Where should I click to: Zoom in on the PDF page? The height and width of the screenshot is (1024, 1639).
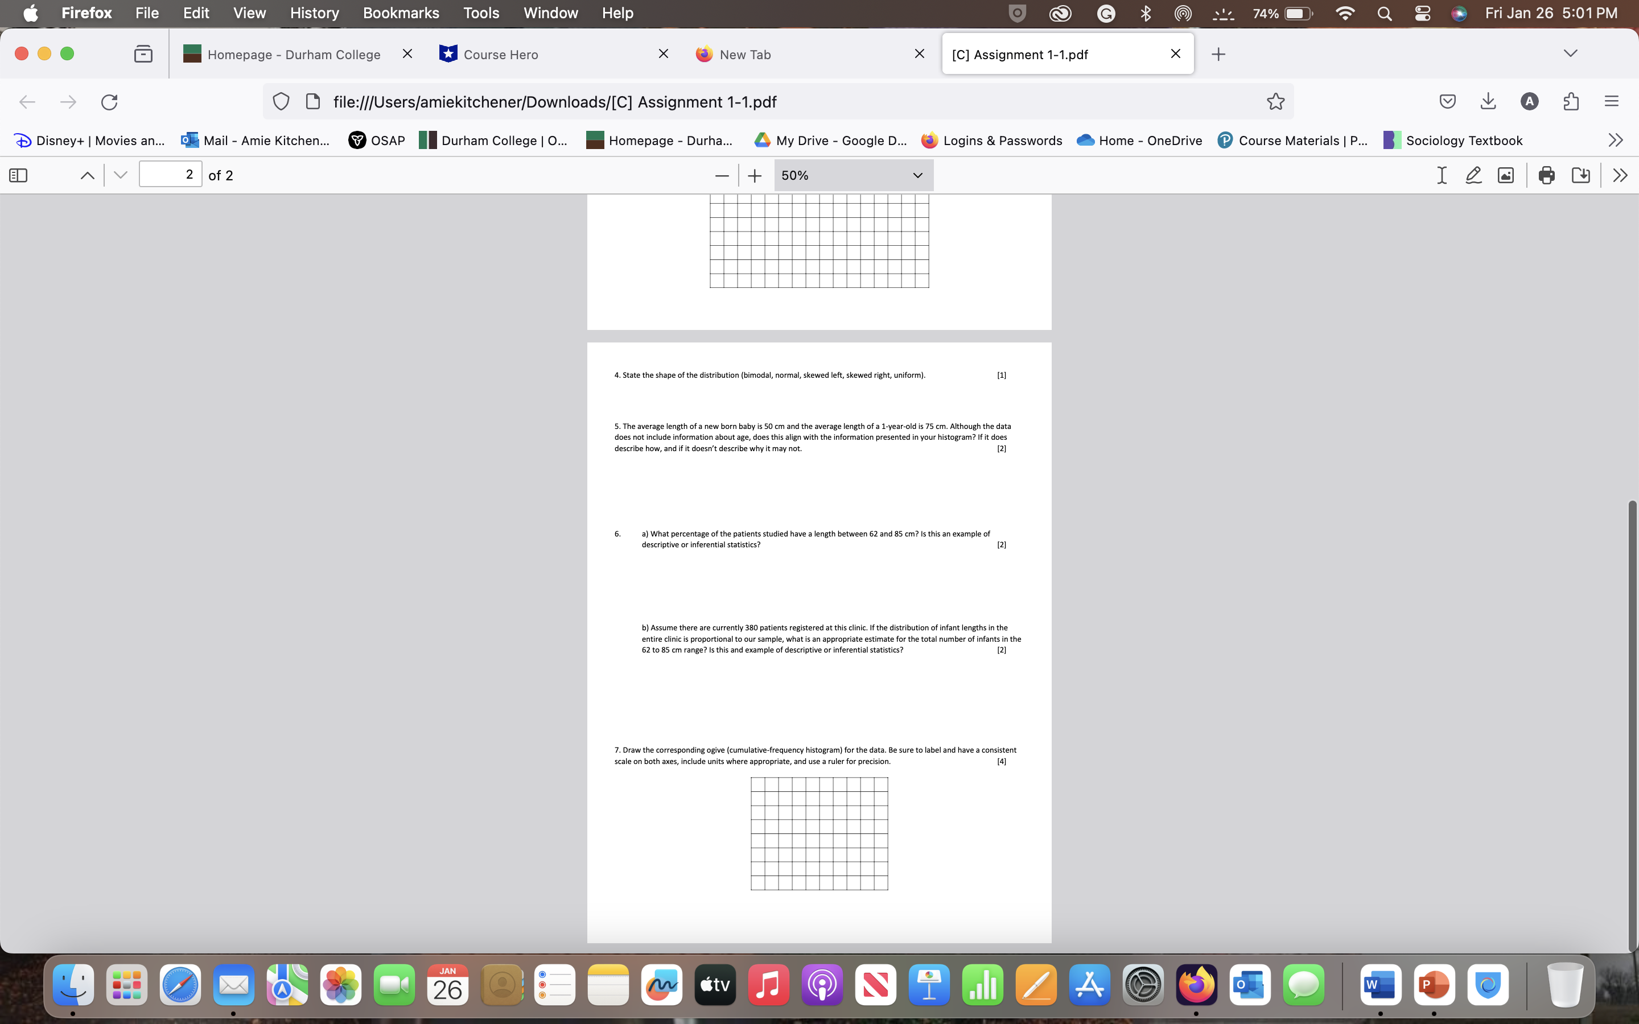coord(754,175)
